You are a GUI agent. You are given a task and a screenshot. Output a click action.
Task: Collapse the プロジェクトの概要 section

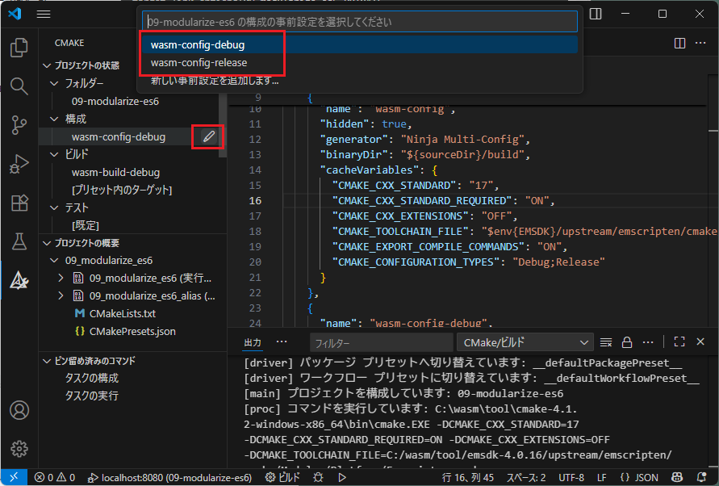coord(47,243)
